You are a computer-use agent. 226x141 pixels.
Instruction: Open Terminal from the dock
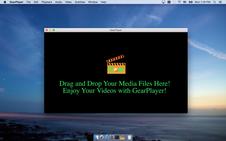(117, 137)
